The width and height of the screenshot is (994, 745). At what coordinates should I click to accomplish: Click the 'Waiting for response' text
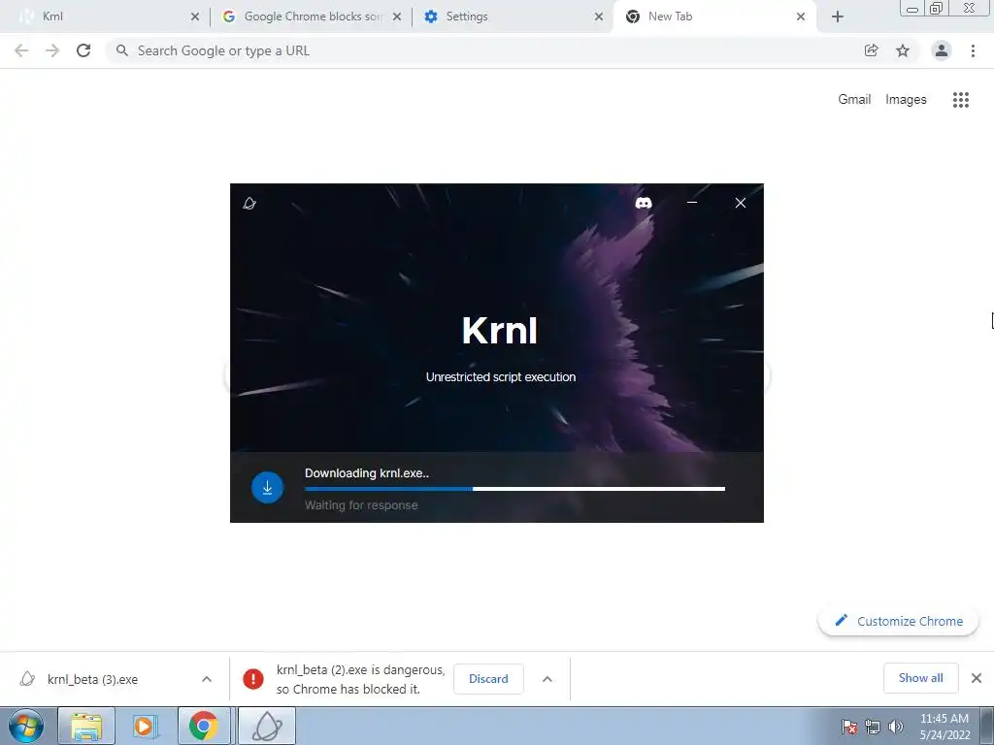(x=361, y=504)
